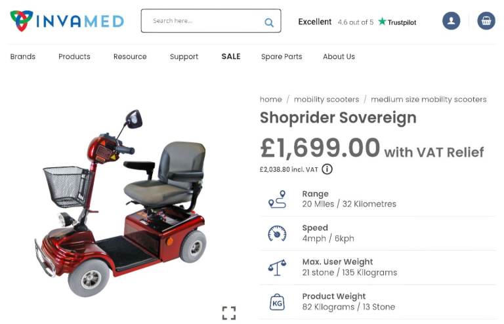Open the user account icon
The image size is (504, 324).
tap(451, 21)
